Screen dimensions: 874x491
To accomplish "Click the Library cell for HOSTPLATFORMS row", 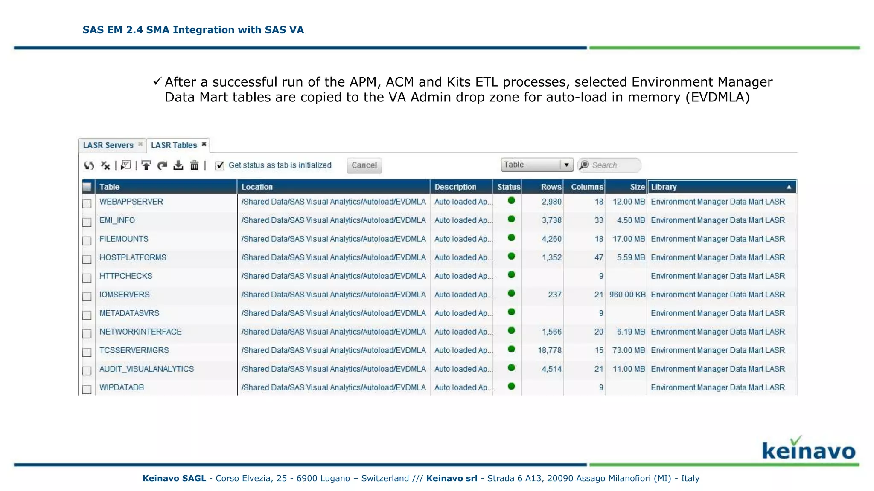I will [x=718, y=257].
